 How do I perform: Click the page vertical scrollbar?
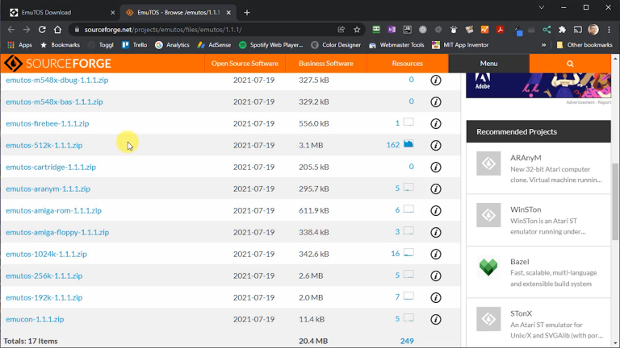(x=615, y=201)
